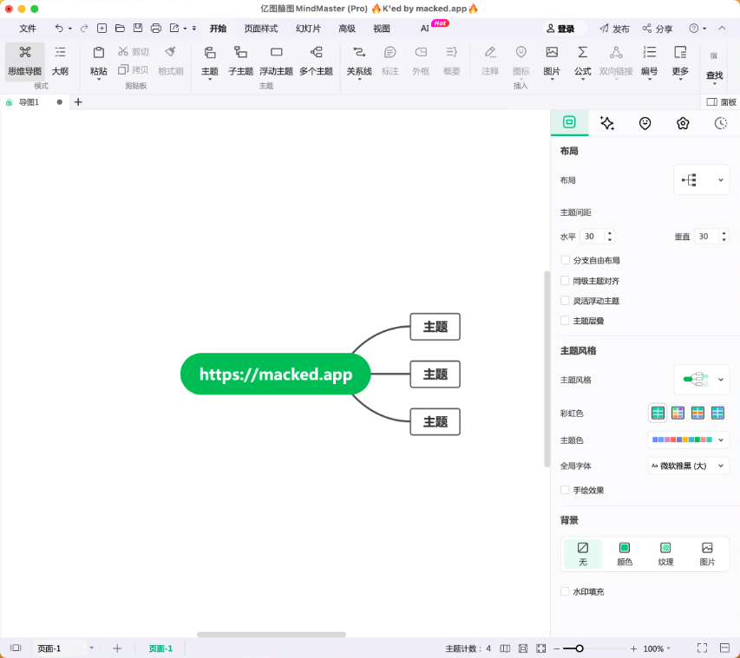The image size is (740, 658).
Task: Click the Share (分享) button
Action: [x=658, y=29]
